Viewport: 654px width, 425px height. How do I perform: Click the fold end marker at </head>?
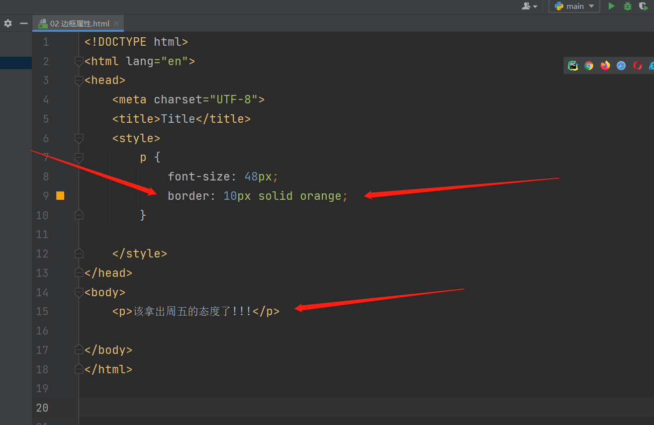tap(79, 273)
